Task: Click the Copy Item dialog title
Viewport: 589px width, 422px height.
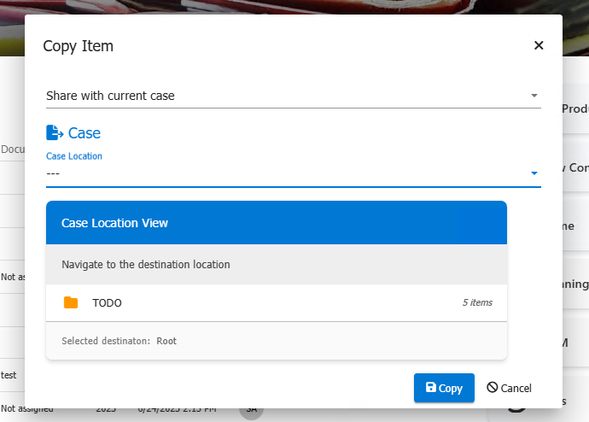Action: click(x=79, y=46)
